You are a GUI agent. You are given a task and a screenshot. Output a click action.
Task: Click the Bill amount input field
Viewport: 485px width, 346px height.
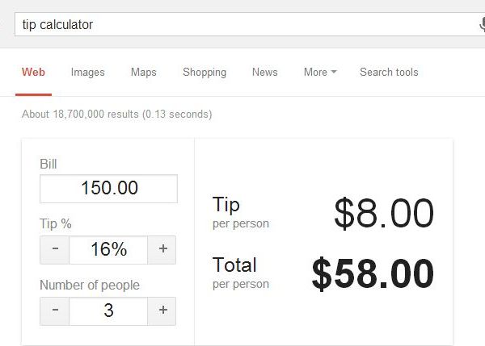(108, 189)
